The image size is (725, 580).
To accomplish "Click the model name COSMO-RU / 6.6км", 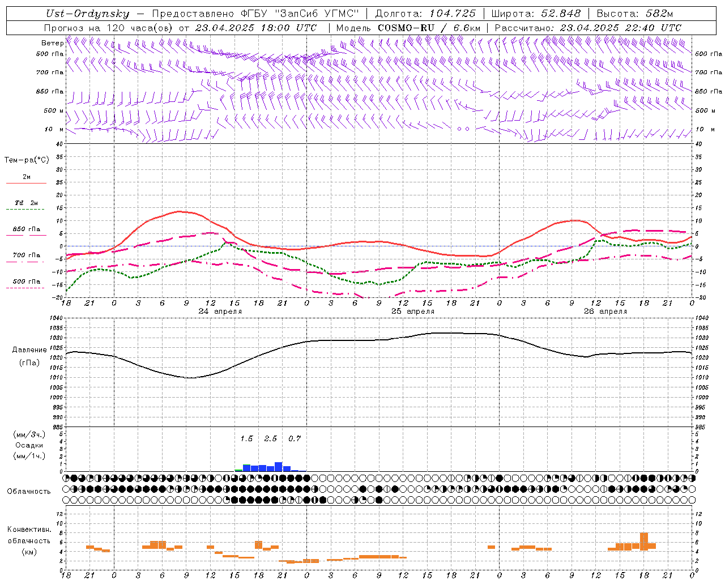I will tap(429, 28).
